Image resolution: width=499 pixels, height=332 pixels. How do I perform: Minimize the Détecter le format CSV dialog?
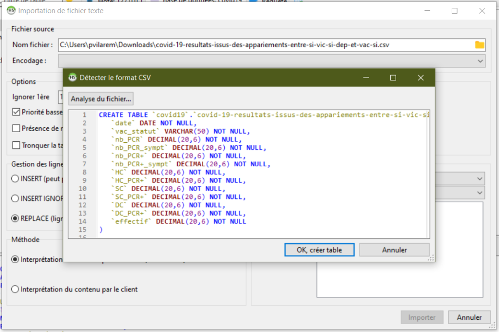point(366,78)
